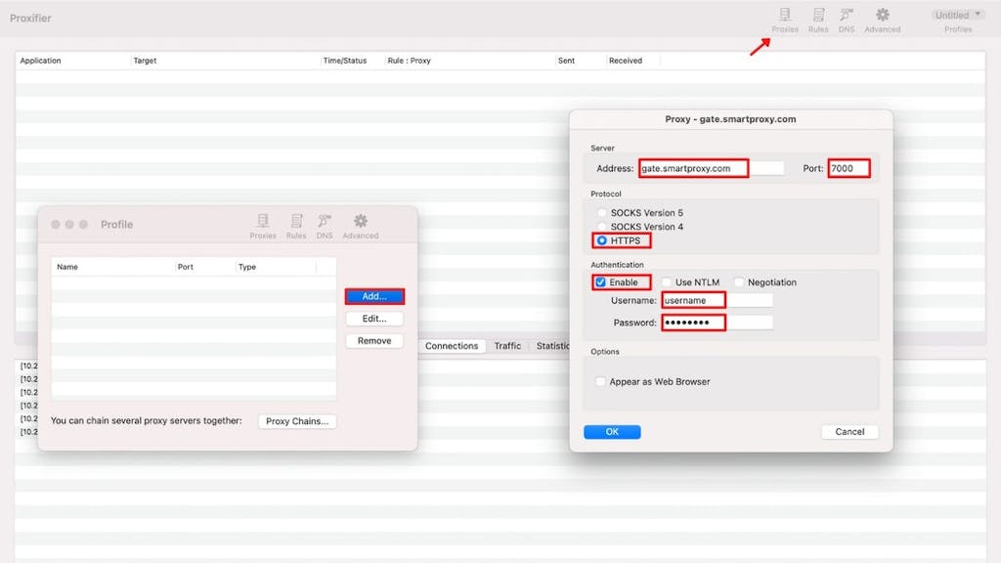Confirm proxy settings with OK
Image resolution: width=1001 pixels, height=563 pixels.
(612, 432)
